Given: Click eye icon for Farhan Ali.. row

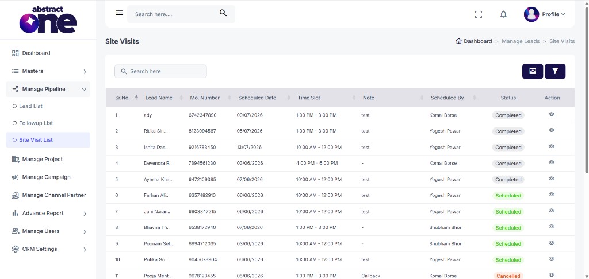Looking at the screenshot, I should (x=552, y=194).
